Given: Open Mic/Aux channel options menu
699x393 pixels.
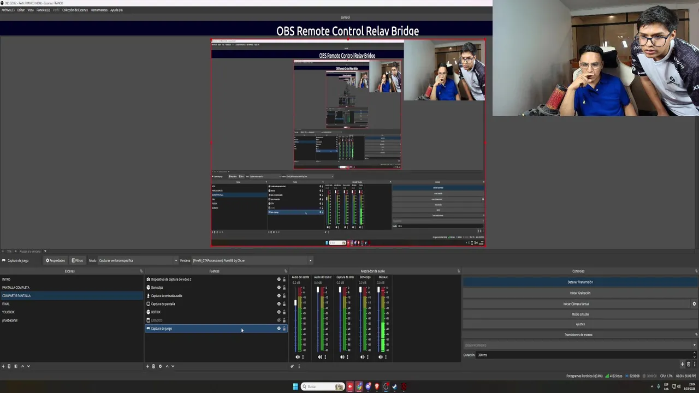Looking at the screenshot, I should pyautogui.click(x=386, y=357).
